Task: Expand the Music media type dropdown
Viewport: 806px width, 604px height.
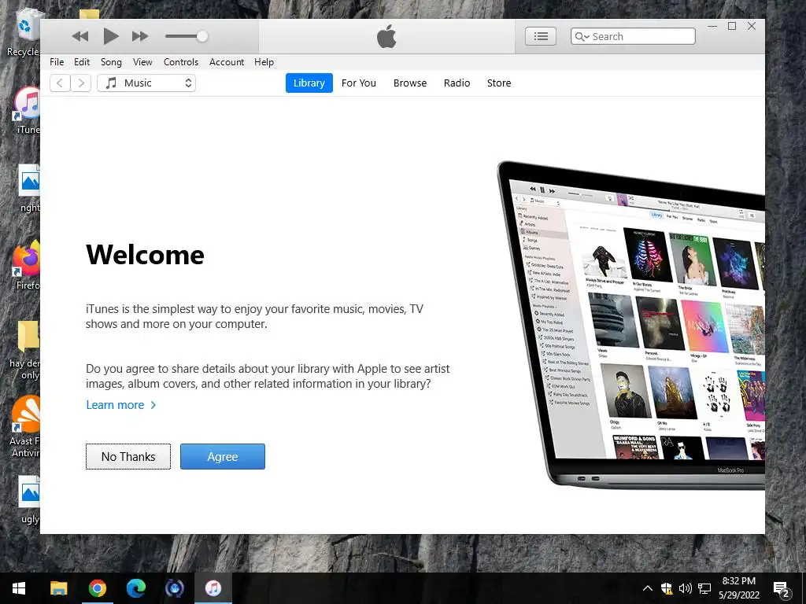Action: (x=146, y=83)
